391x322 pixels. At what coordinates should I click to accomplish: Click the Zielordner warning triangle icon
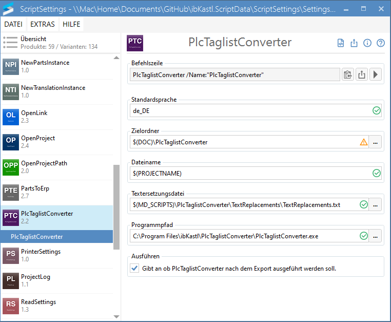click(363, 142)
